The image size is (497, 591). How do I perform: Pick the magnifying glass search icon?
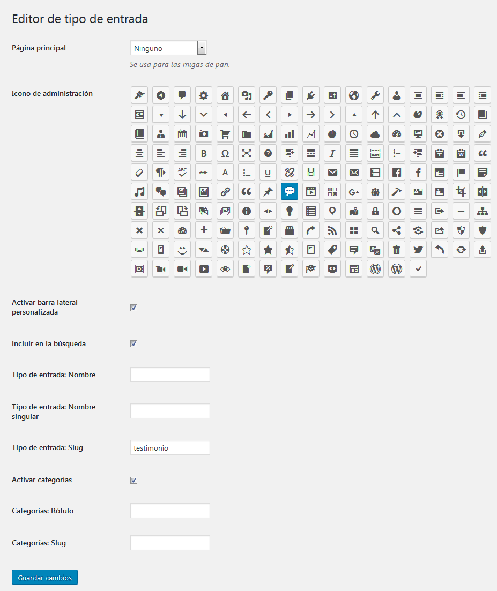point(375,230)
